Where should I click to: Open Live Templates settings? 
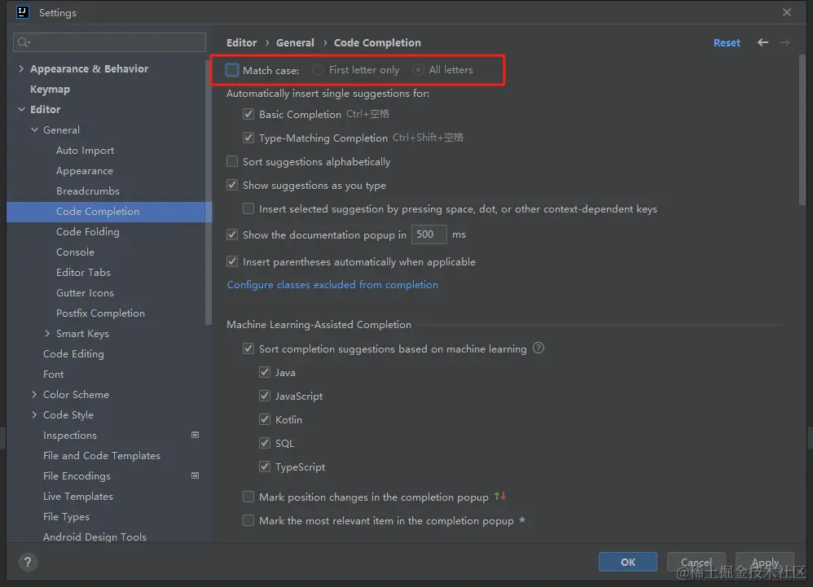77,497
